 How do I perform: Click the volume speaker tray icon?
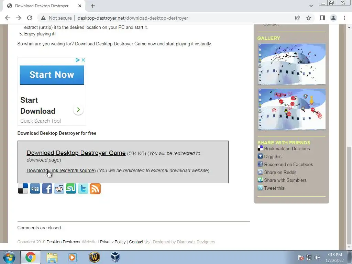coord(317,257)
